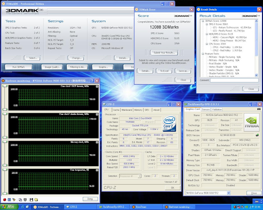Screen dimensions: 263x210
Task: Click the Result Details scroll down arrow
Action: (256, 75)
